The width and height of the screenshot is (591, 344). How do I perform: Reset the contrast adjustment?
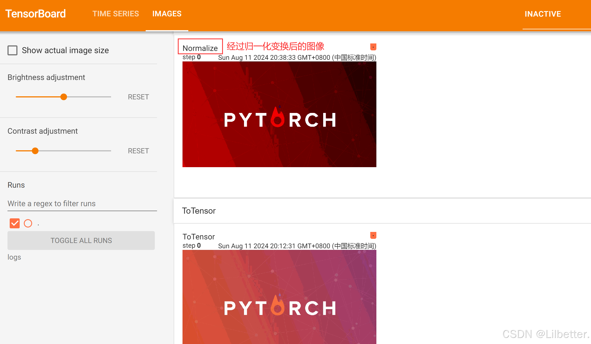point(138,151)
